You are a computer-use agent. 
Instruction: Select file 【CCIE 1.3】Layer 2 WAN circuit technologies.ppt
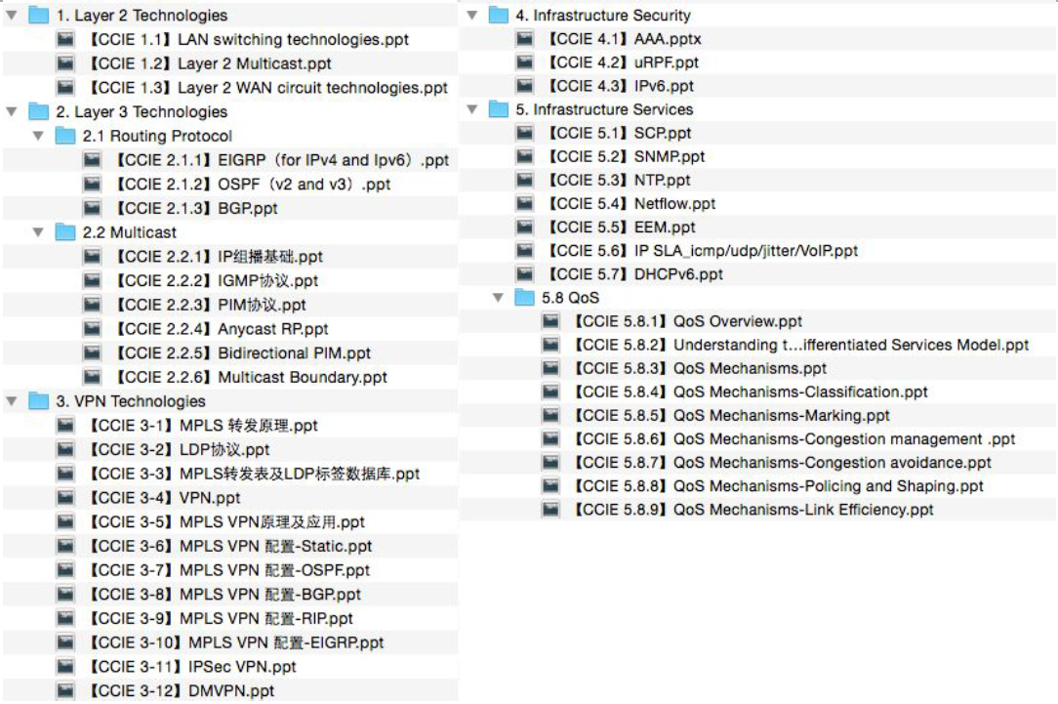268,88
